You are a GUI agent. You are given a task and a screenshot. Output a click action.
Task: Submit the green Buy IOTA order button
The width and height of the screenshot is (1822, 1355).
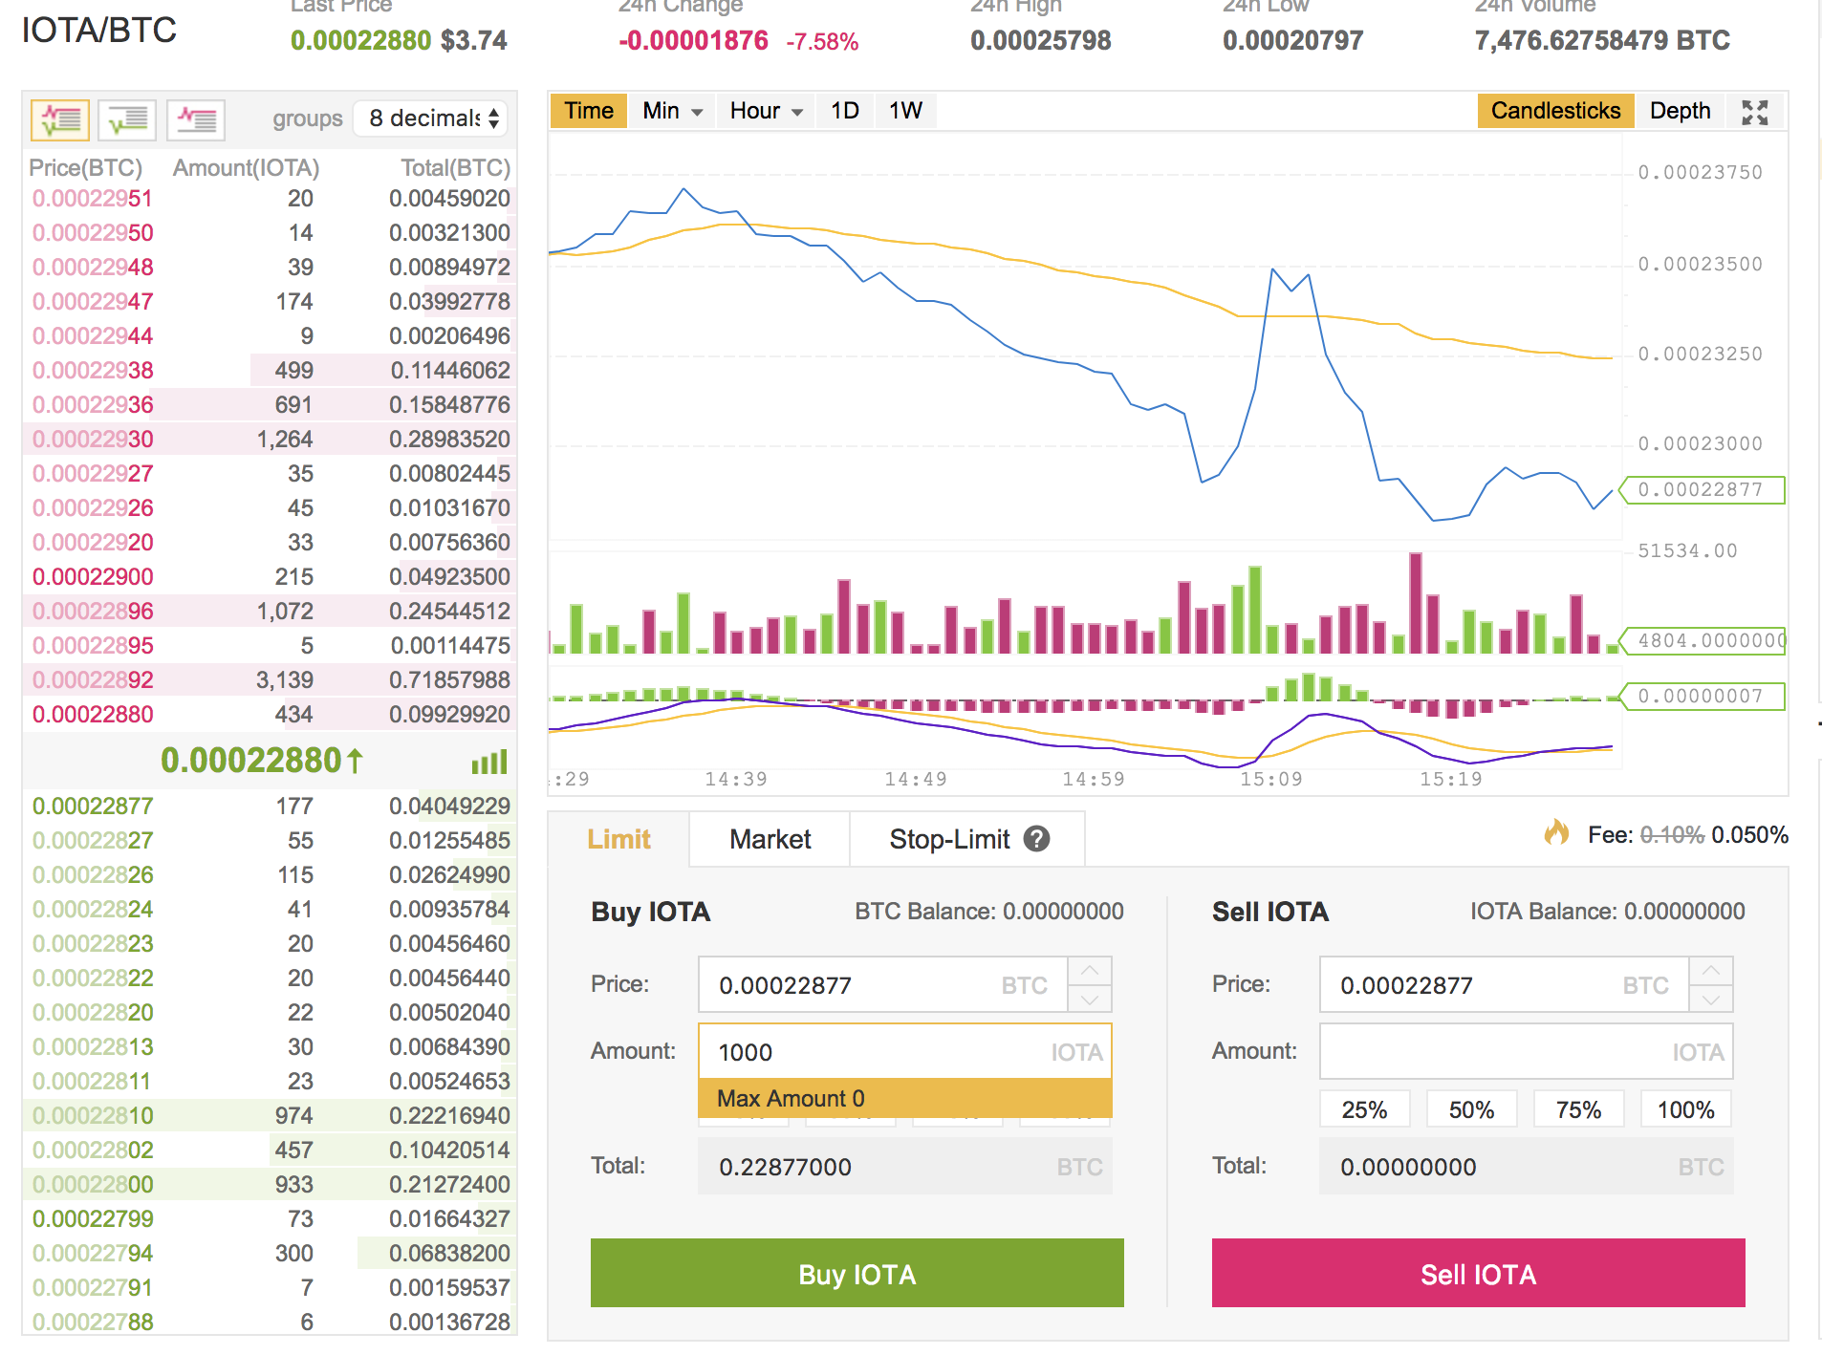pos(857,1274)
